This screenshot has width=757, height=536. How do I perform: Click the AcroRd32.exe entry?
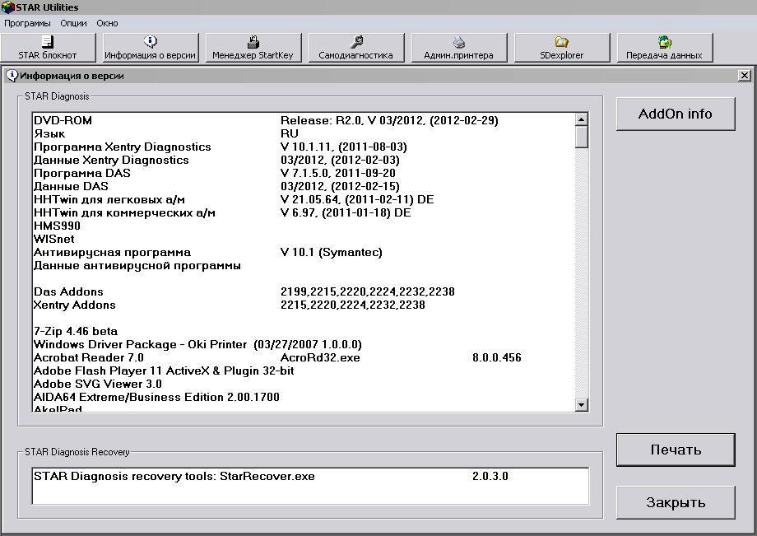[x=320, y=358]
